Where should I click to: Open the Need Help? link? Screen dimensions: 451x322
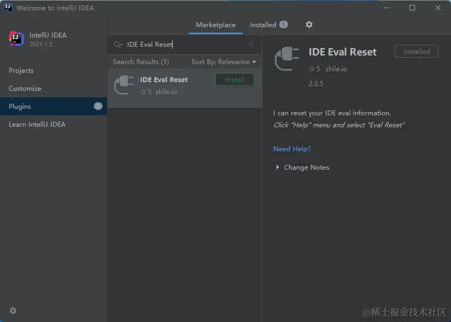(292, 149)
